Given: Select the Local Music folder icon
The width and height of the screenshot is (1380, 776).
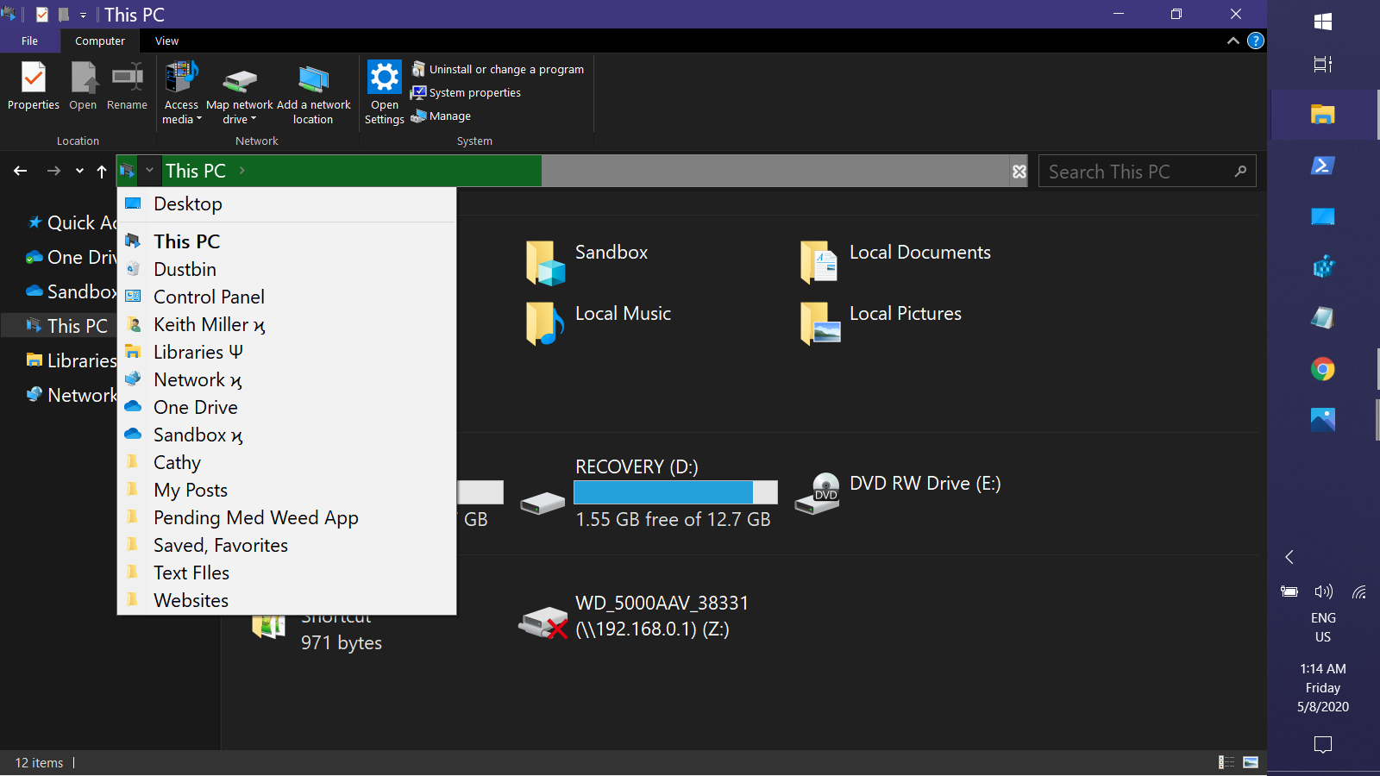Looking at the screenshot, I should click(x=544, y=323).
